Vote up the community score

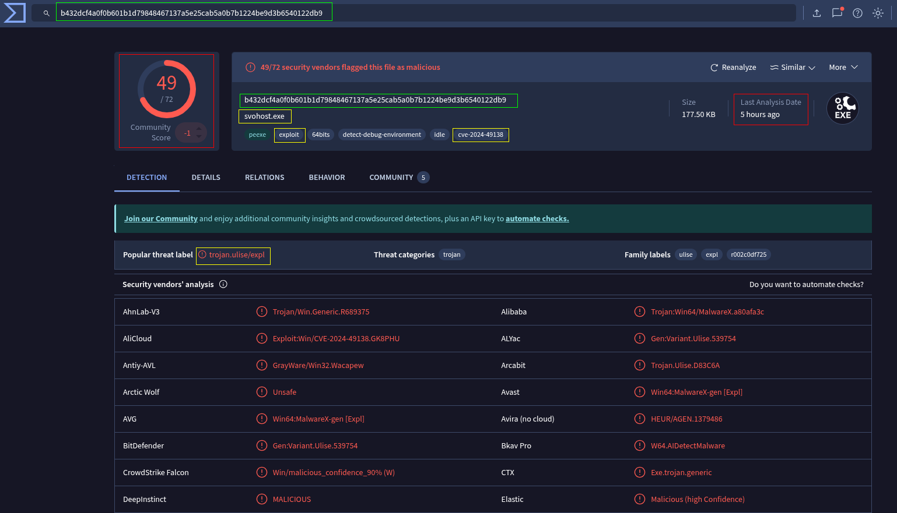(x=199, y=129)
